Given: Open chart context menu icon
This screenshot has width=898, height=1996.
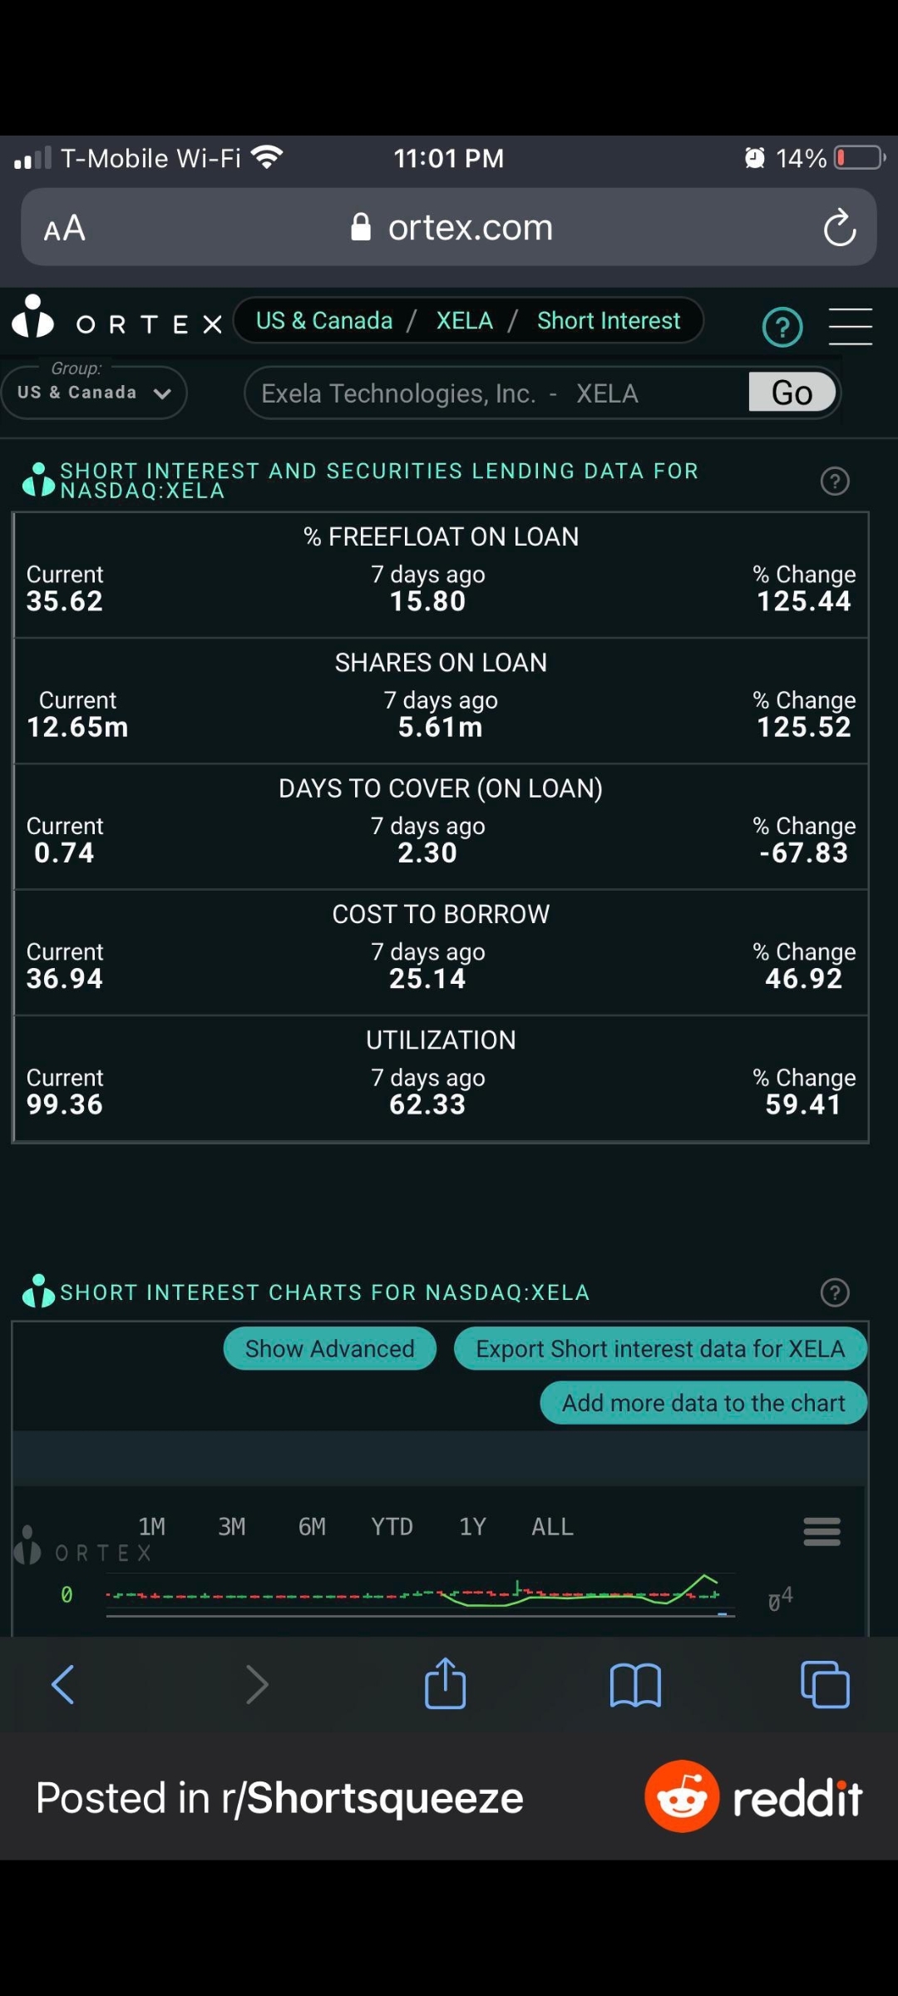Looking at the screenshot, I should coord(822,1531).
